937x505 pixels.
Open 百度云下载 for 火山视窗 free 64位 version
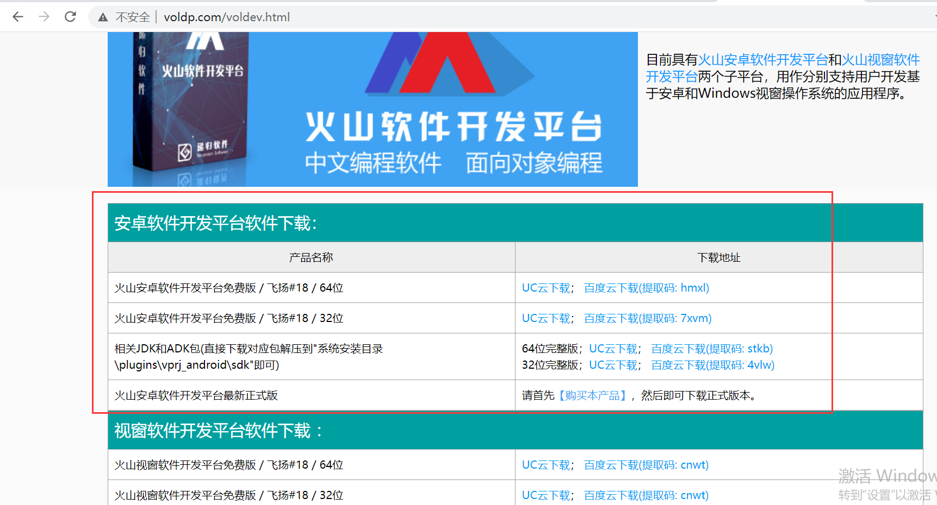pyautogui.click(x=646, y=465)
